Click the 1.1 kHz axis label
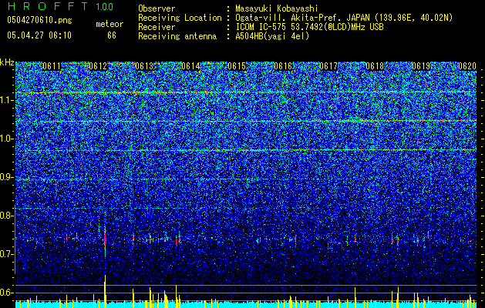The width and height of the screenshot is (485, 308). (6, 100)
